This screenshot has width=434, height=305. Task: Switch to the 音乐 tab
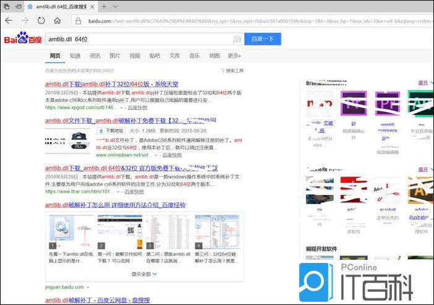coord(195,56)
